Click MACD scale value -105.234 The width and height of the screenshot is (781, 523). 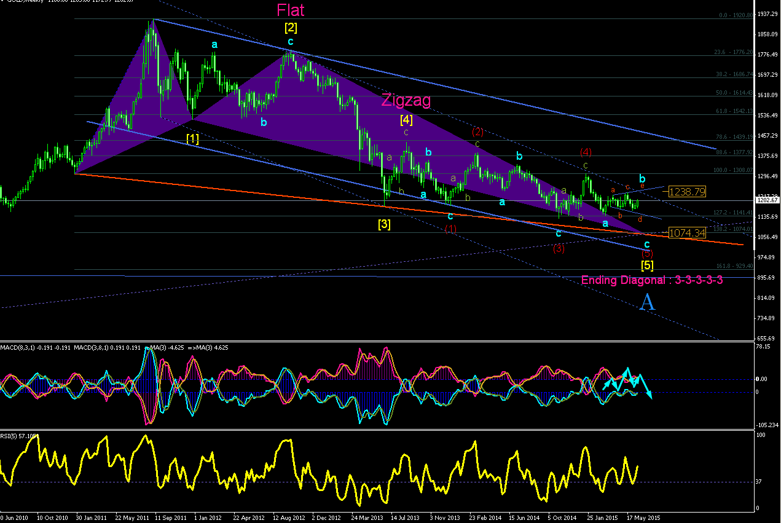tap(768, 425)
